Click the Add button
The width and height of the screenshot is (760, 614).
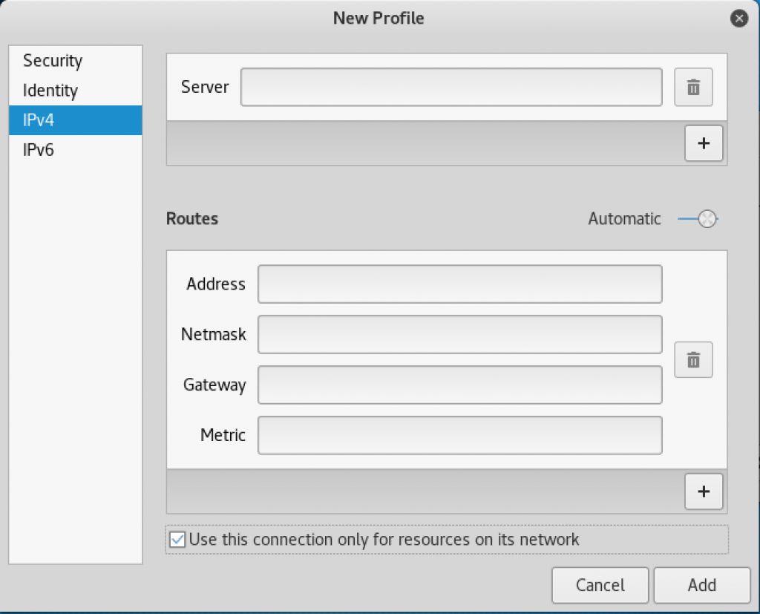[x=702, y=585]
